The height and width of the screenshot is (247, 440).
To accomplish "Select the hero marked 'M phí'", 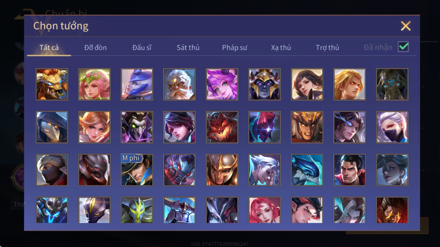I will 137,170.
